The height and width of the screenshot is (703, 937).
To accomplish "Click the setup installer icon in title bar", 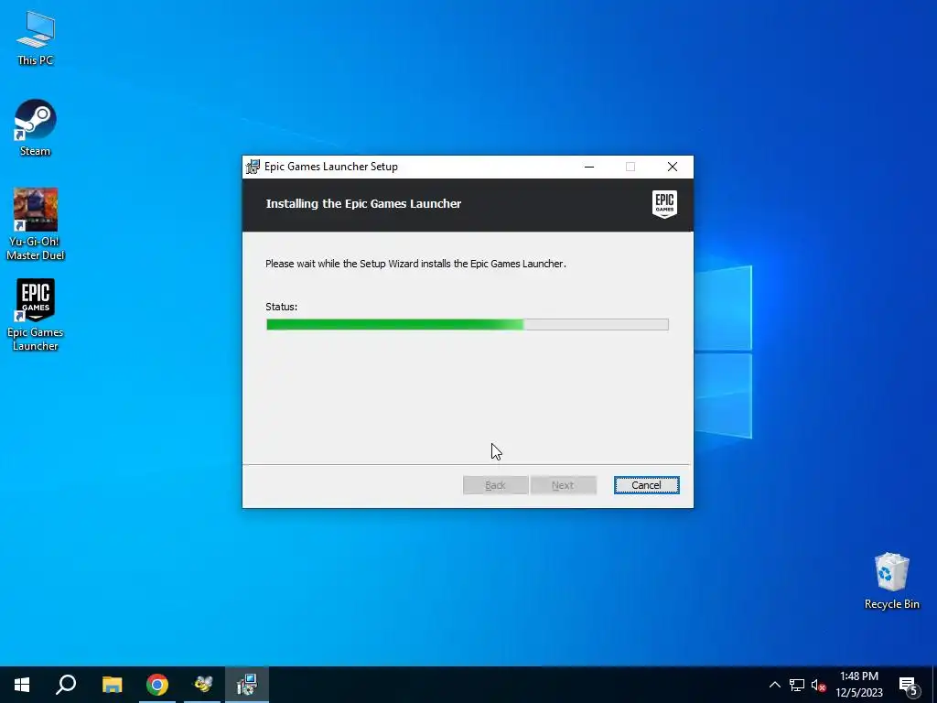I will (253, 167).
